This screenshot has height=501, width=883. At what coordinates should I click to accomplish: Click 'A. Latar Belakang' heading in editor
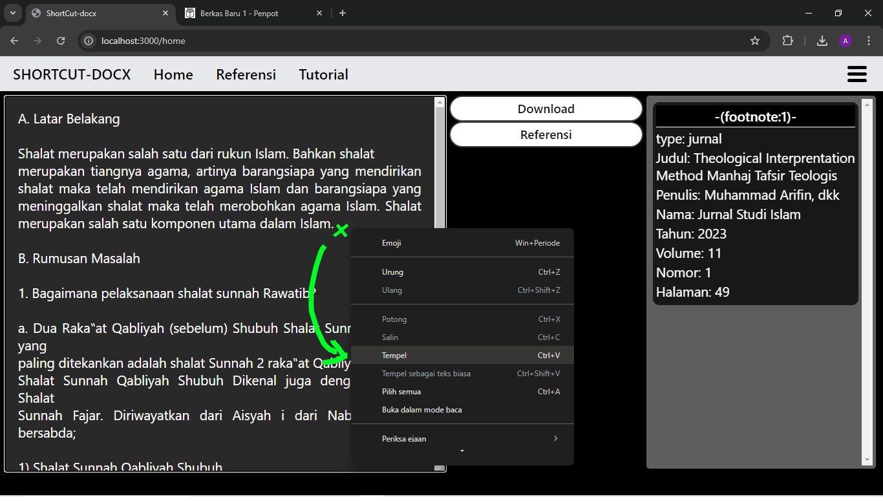pos(69,119)
